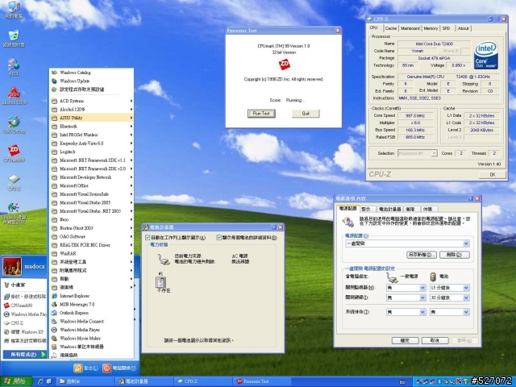
Task: Open turn off hard disks battery dropdown (30 分鐘後)
Action: coord(466,298)
